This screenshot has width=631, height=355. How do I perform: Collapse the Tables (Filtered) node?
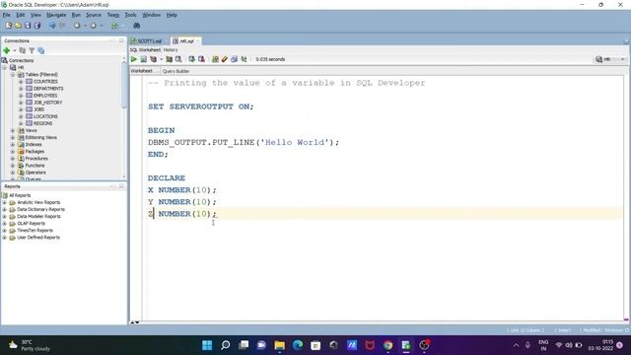(13, 75)
